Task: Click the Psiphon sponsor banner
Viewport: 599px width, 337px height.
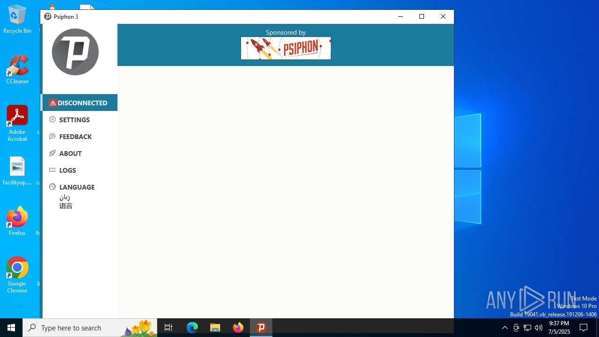Action: coord(286,48)
